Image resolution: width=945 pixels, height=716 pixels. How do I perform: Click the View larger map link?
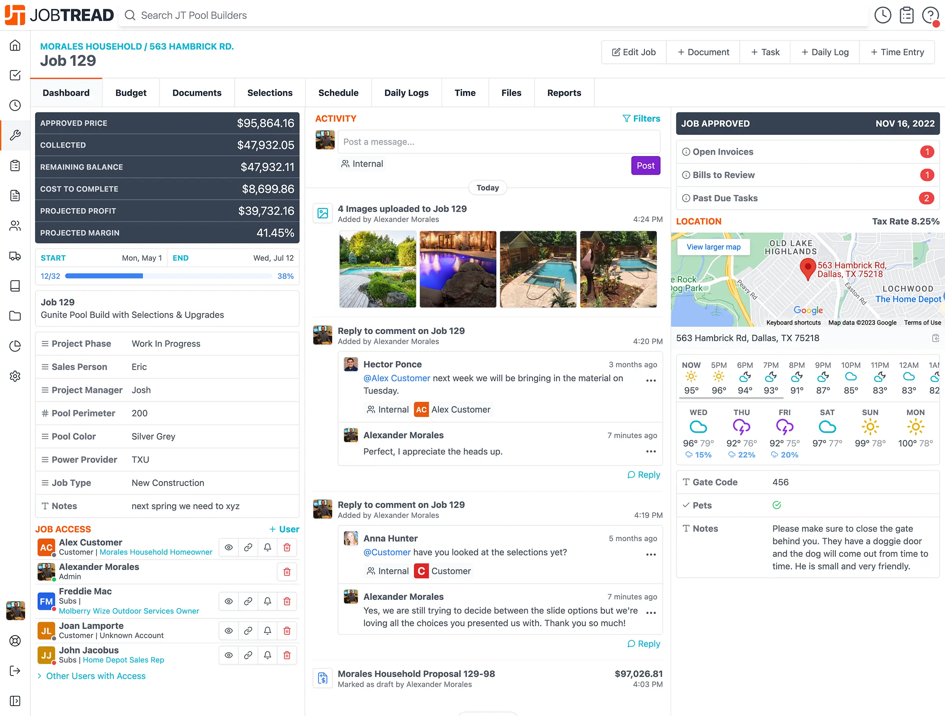tap(713, 247)
